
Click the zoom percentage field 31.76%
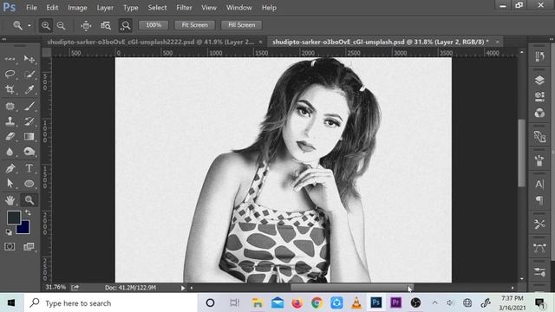point(55,287)
